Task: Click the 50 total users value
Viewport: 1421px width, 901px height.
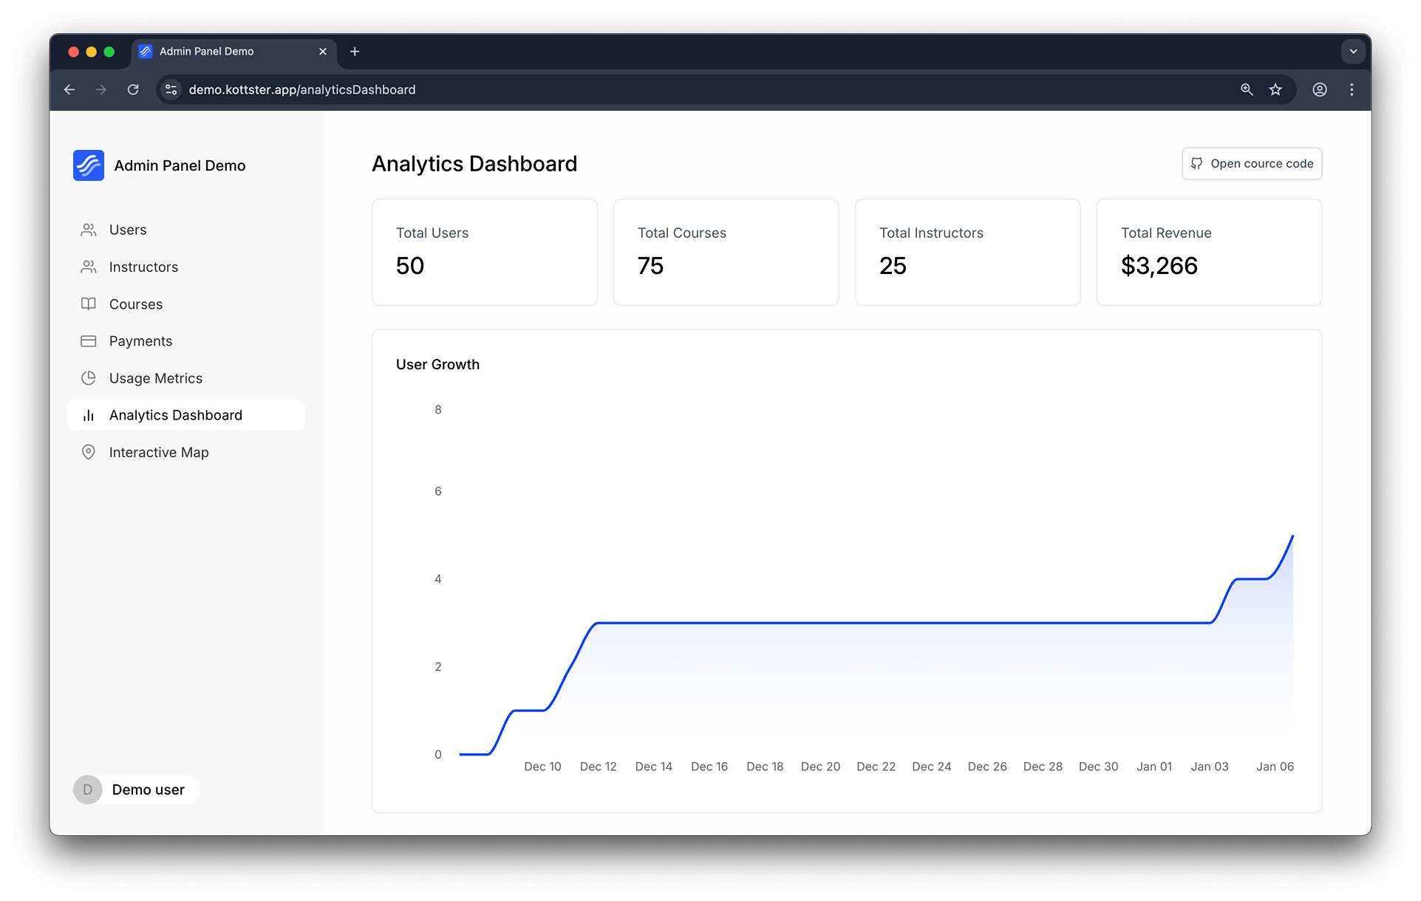Action: pos(410,266)
